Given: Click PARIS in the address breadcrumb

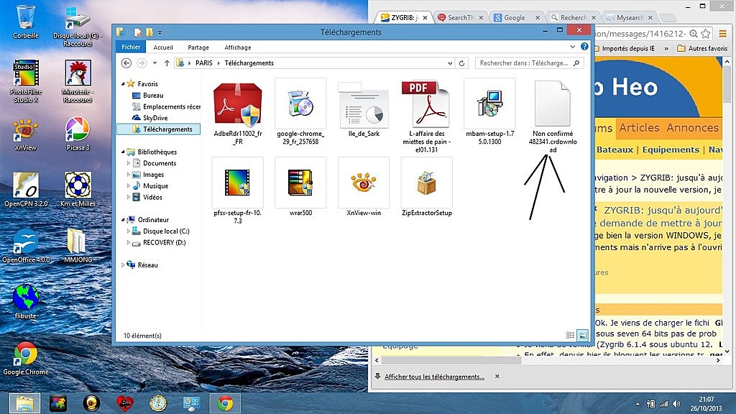Looking at the screenshot, I should click(x=203, y=63).
